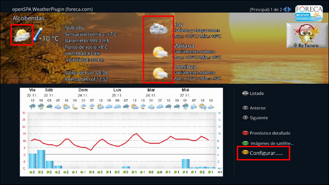This screenshot has height=185, width=329.
Task: Click the red Pronóstico detallado key icon
Action: tap(245, 133)
